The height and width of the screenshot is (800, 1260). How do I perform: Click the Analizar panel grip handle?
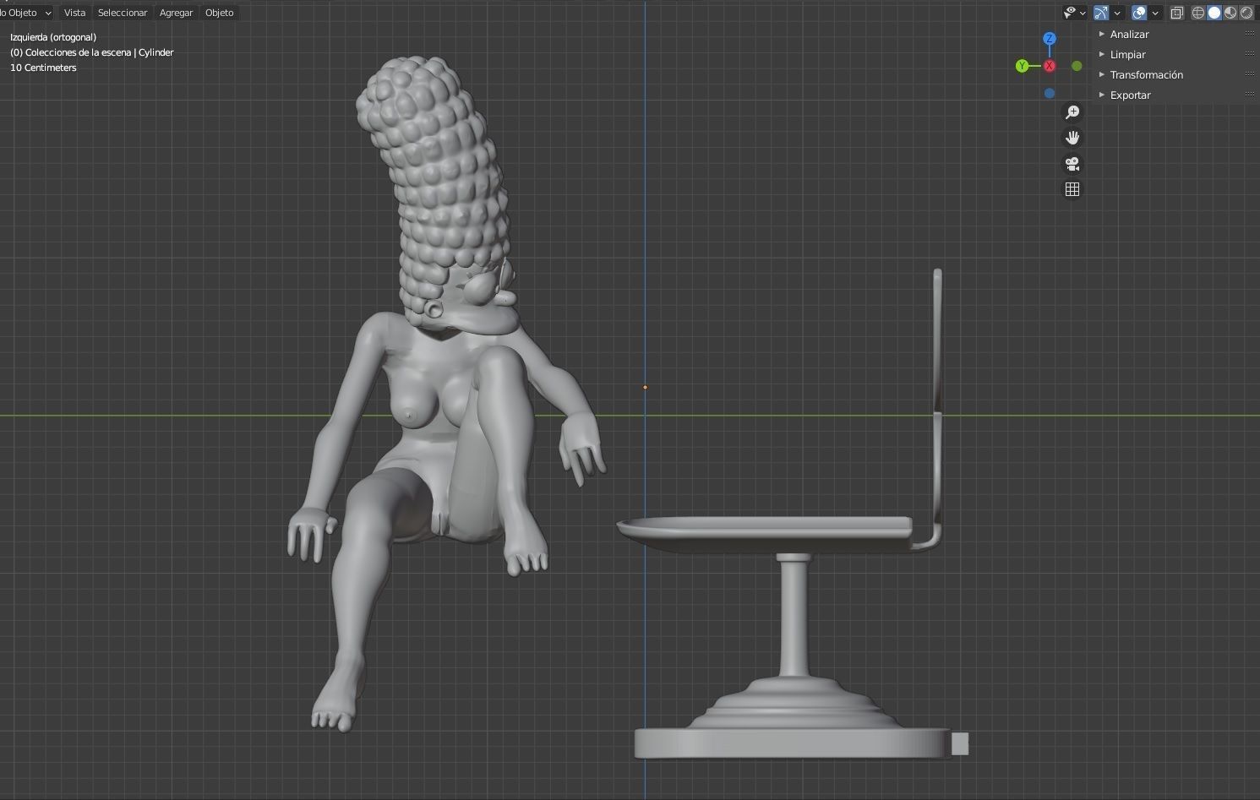click(x=1250, y=34)
